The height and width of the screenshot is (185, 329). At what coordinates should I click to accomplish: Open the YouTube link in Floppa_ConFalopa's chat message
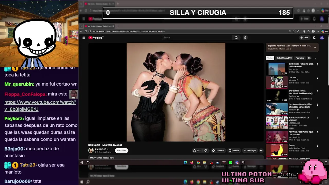click(40, 106)
